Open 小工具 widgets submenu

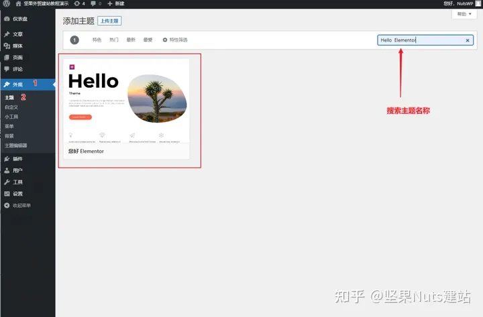coord(11,117)
